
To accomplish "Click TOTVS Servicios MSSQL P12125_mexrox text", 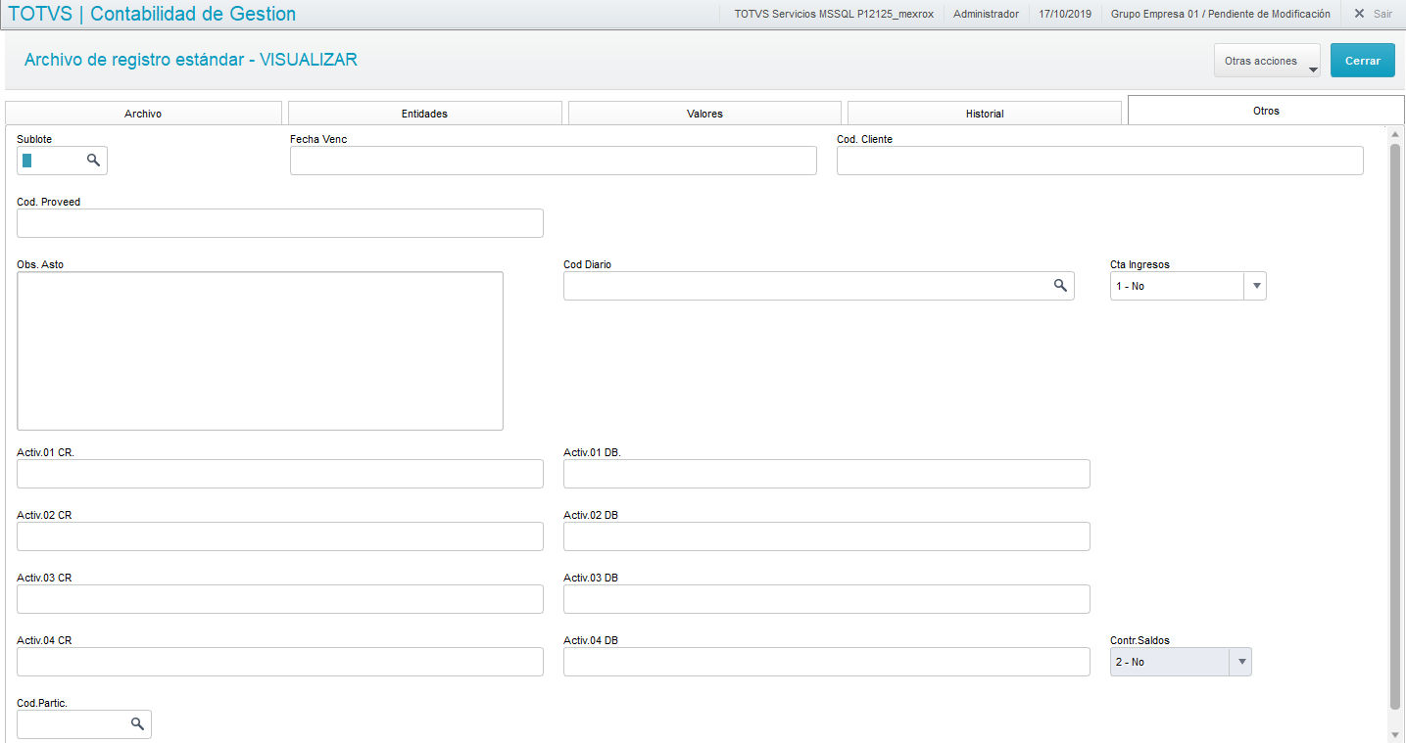I will tap(834, 15).
